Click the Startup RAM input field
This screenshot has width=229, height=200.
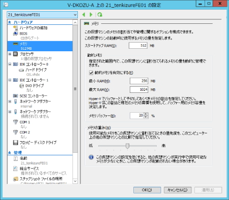pos(138,46)
